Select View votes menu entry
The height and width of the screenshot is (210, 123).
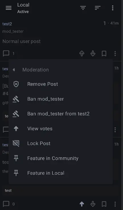(61, 129)
